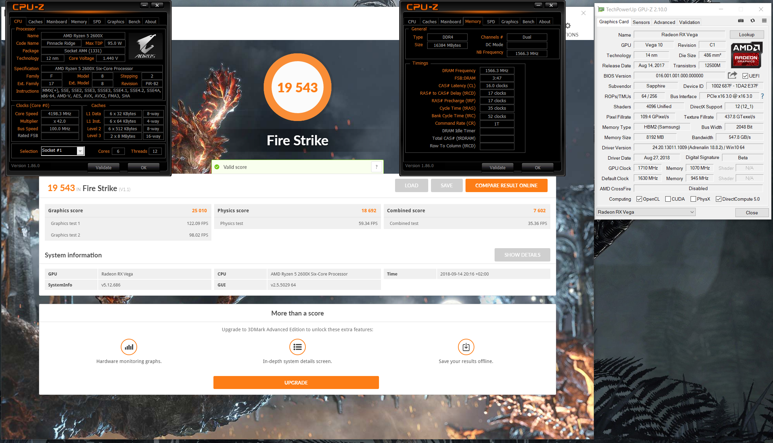Open the GPU-Z hamburger menu

(764, 21)
